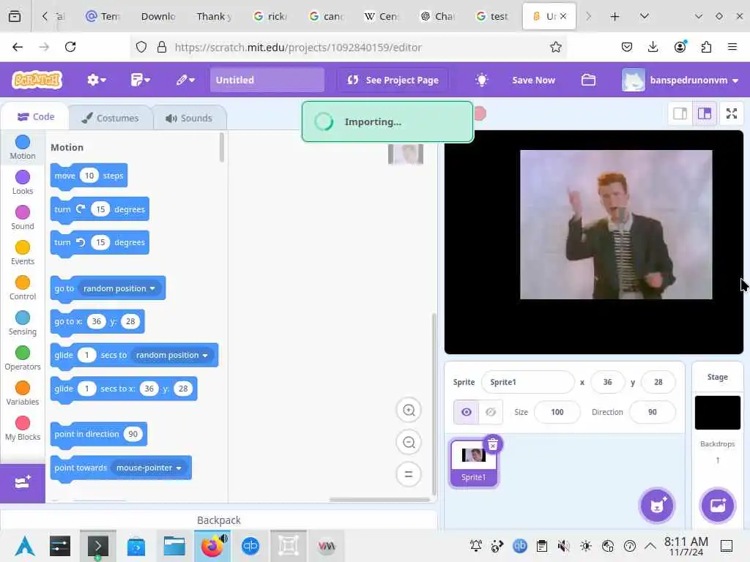Select the Variables block category
The height and width of the screenshot is (562, 750).
(x=23, y=393)
